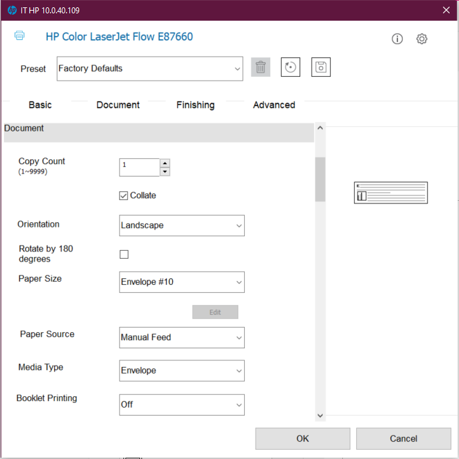The image size is (459, 459).
Task: Click the Copy Count label
Action: point(41,161)
